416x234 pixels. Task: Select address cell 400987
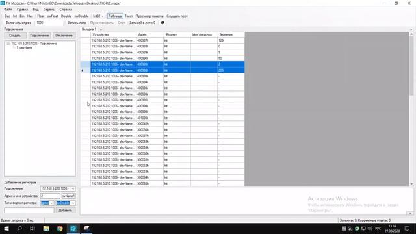pos(150,40)
